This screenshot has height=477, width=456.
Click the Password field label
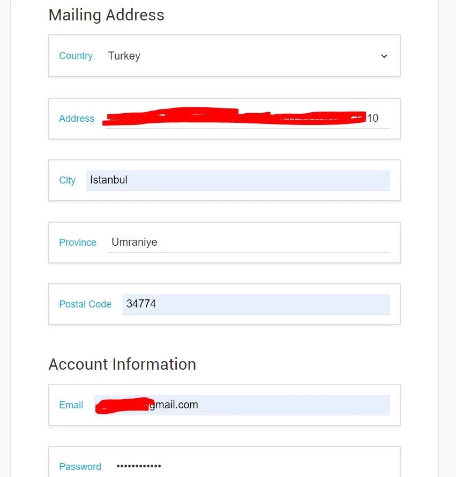80,467
